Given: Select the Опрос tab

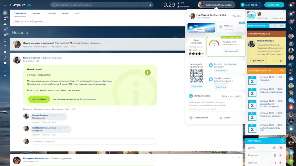Looking at the screenshot, I should click(66, 13).
